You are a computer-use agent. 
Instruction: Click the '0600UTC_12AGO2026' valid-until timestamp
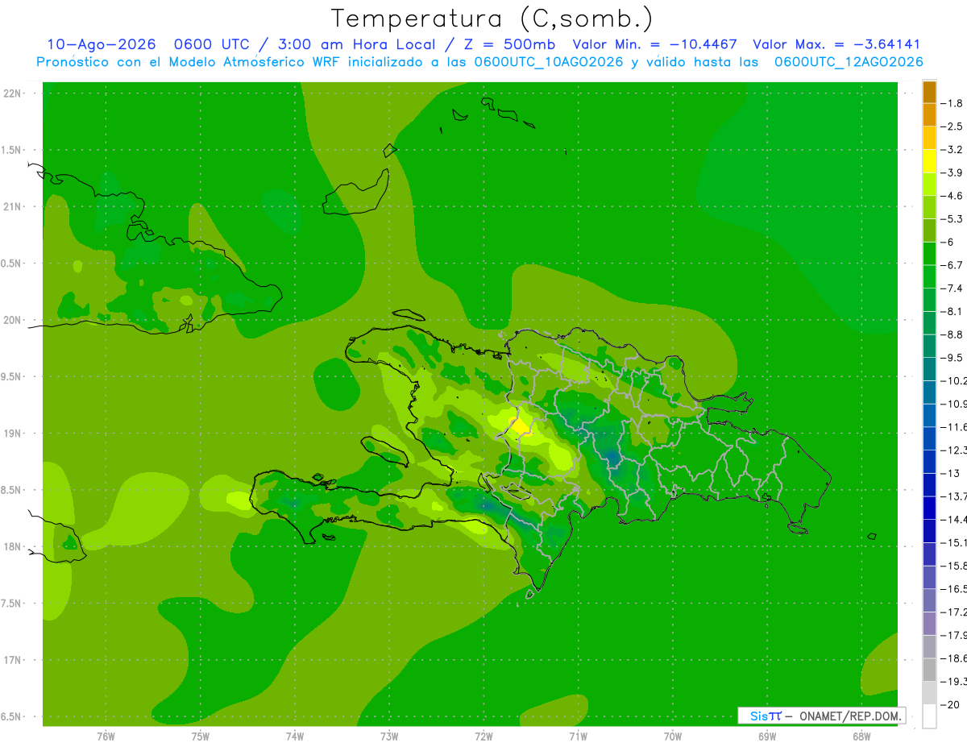click(x=849, y=62)
